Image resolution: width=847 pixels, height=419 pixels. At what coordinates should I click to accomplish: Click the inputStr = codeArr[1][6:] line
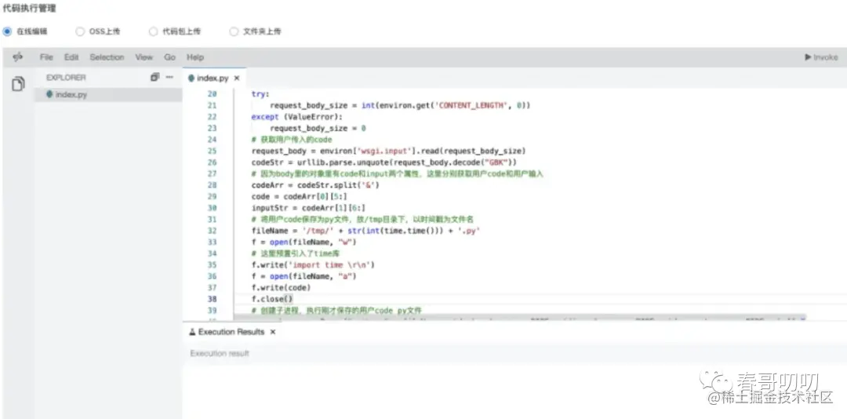click(308, 208)
